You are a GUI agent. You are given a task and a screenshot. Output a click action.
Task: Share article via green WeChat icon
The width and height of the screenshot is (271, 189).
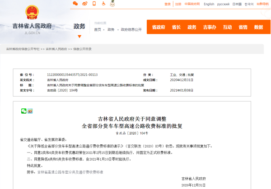[x=23, y=111]
